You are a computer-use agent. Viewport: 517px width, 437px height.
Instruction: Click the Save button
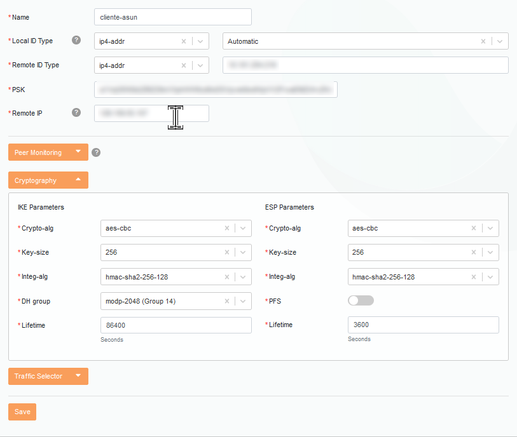(x=22, y=412)
